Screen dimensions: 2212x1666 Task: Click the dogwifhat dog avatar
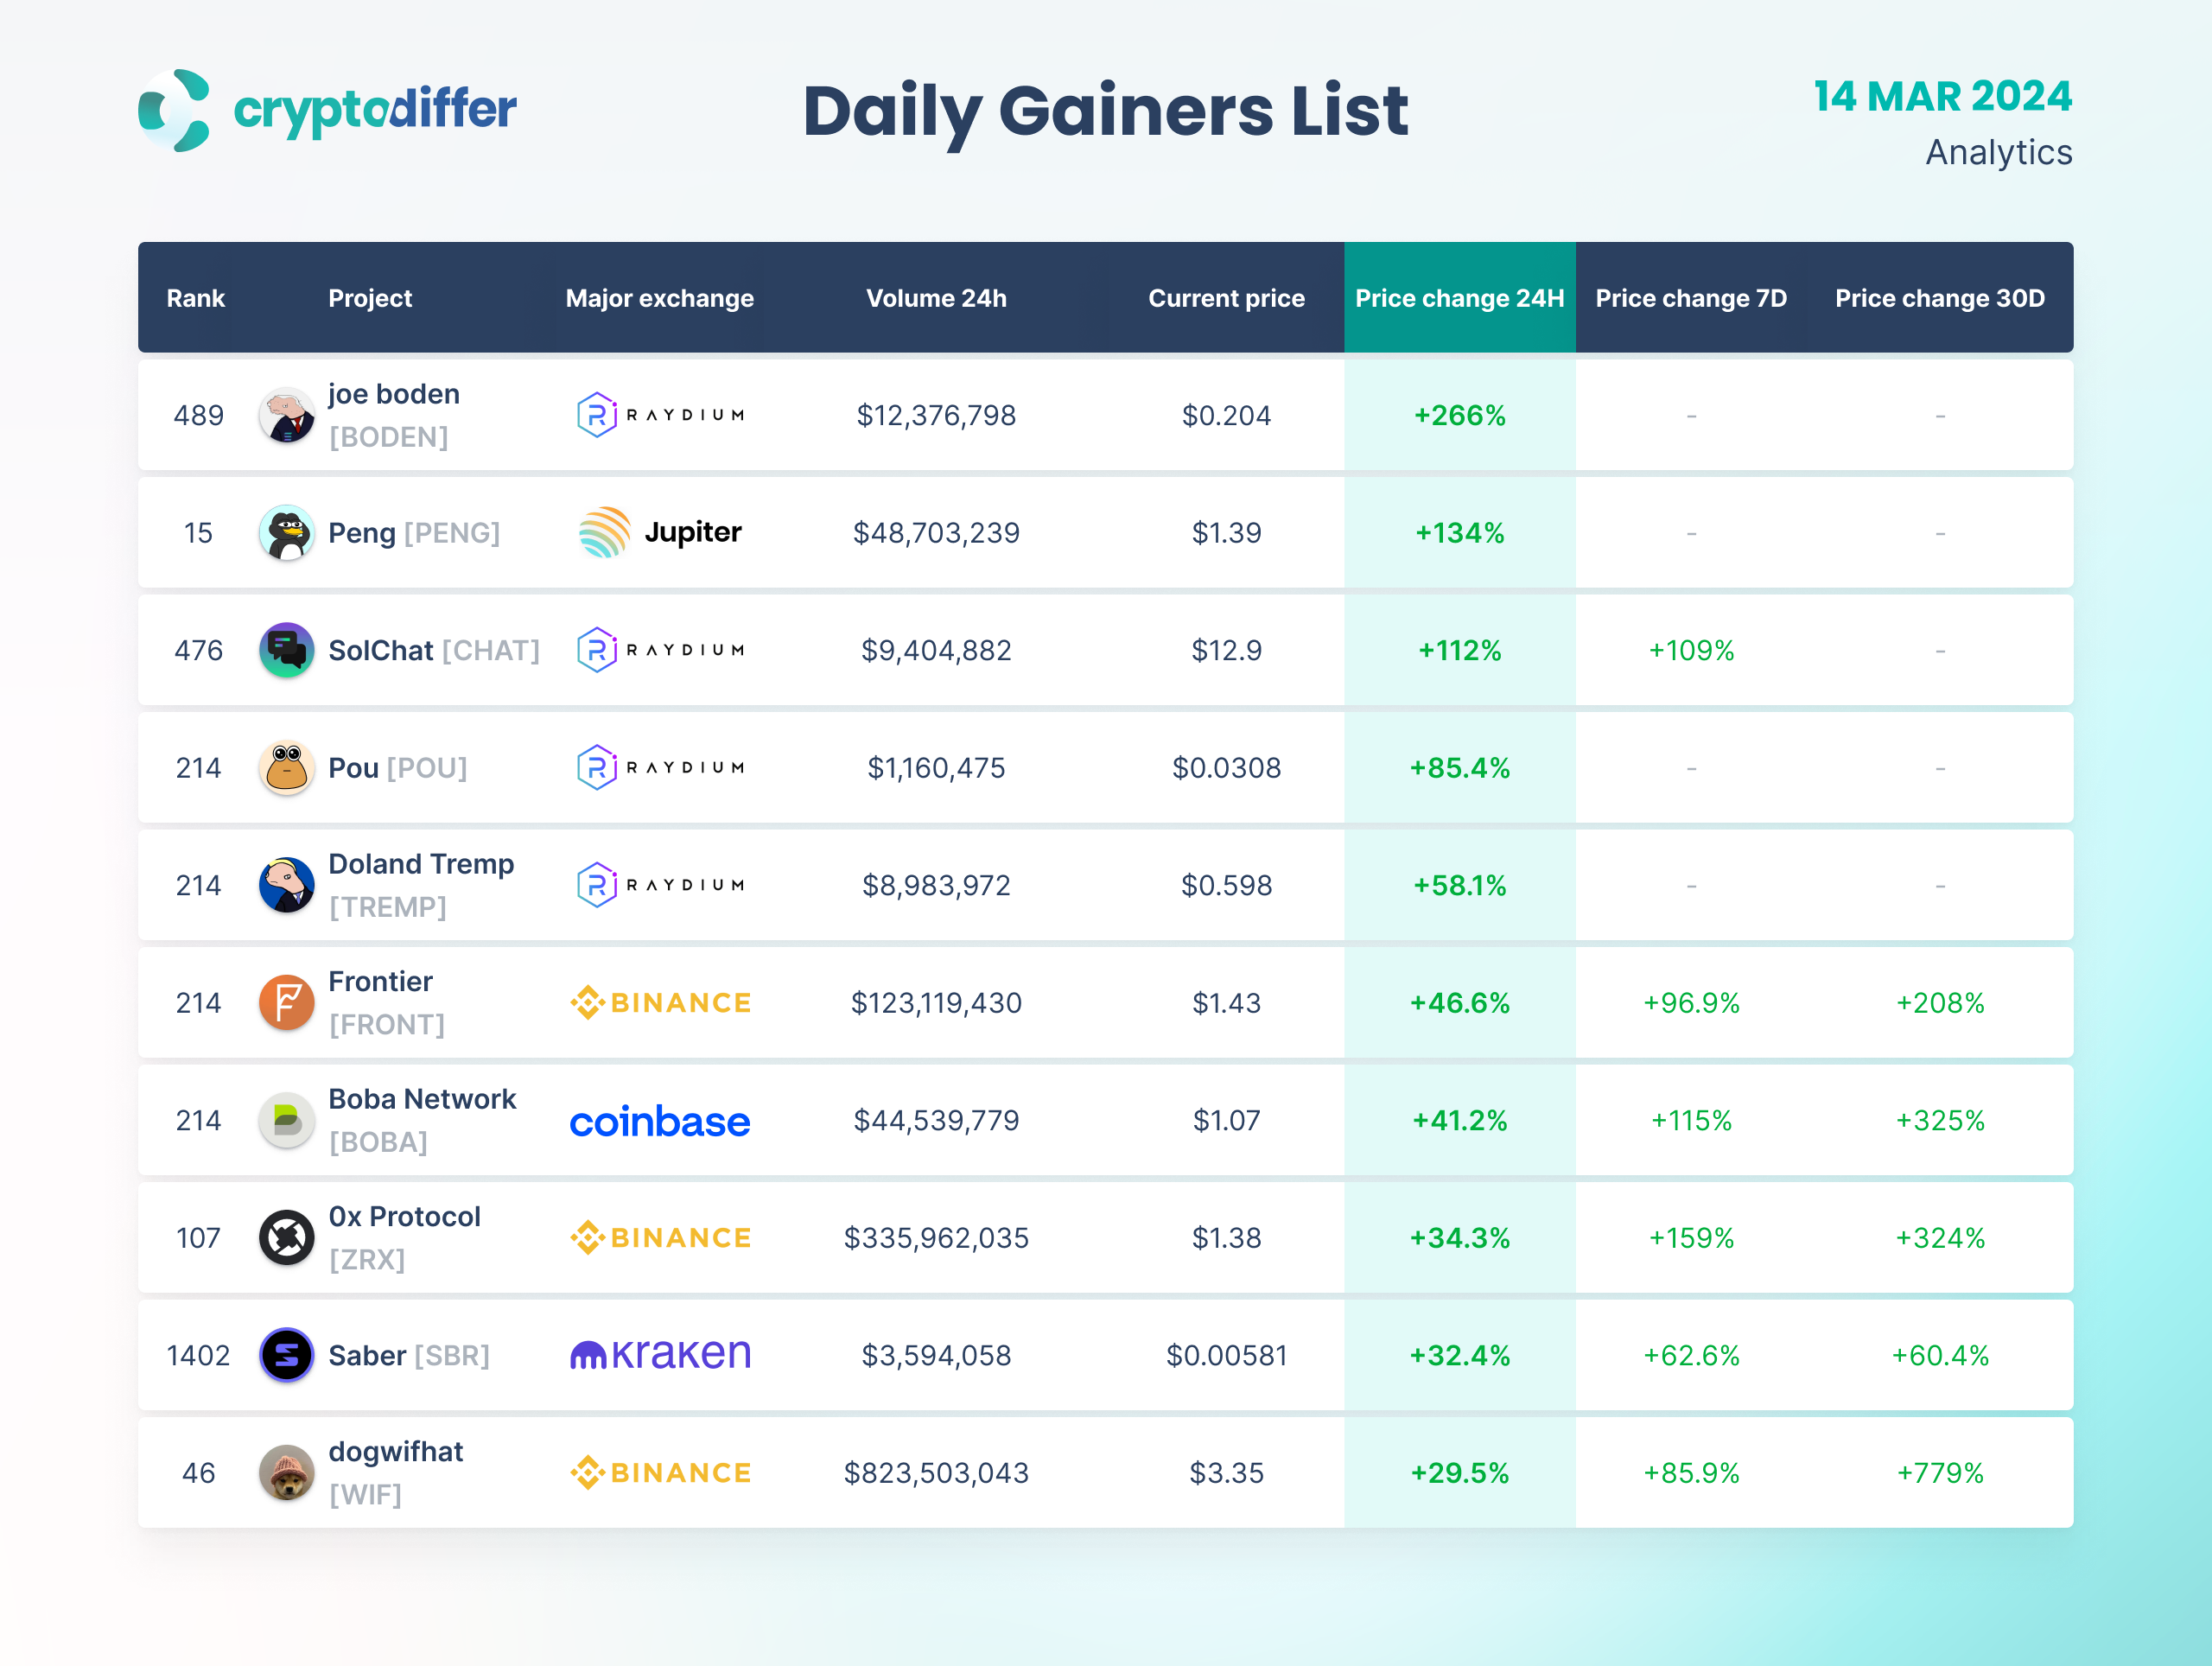tap(286, 1472)
